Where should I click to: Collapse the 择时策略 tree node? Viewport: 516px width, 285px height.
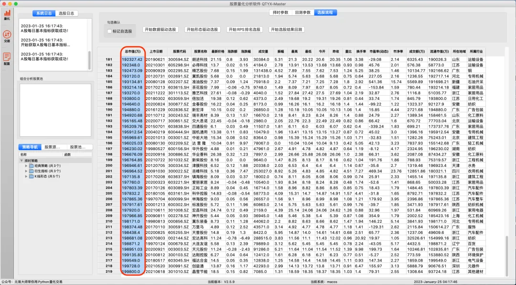21,161
